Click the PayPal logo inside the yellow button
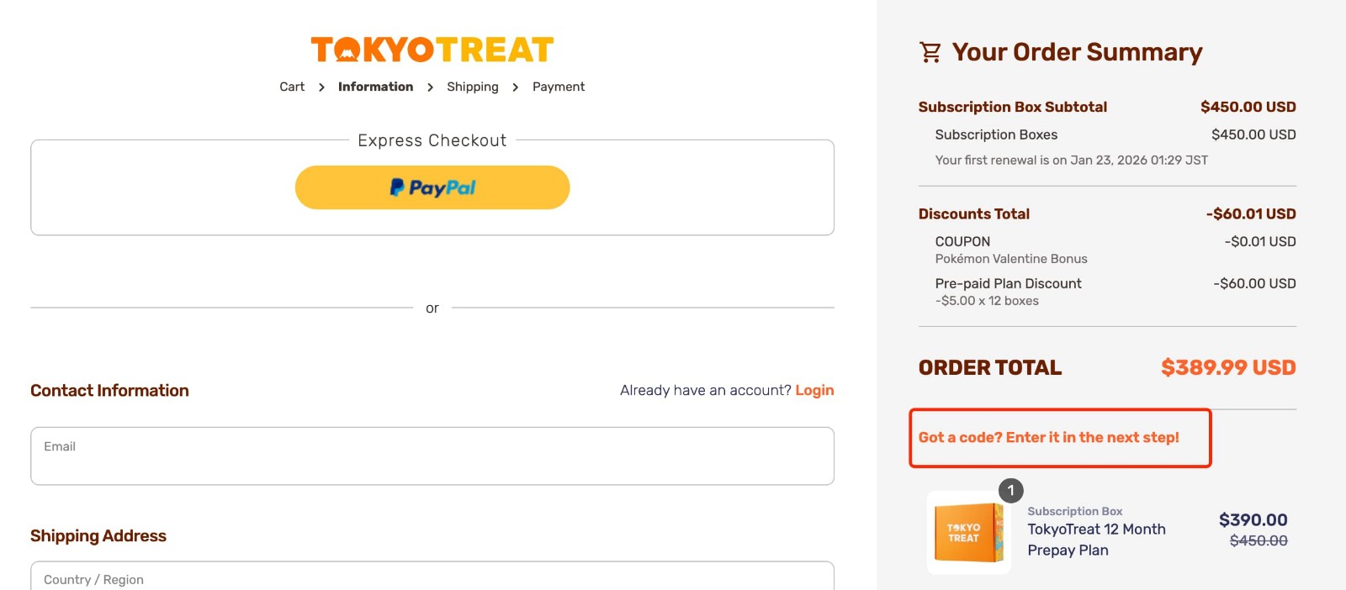The image size is (1346, 590). 432,187
